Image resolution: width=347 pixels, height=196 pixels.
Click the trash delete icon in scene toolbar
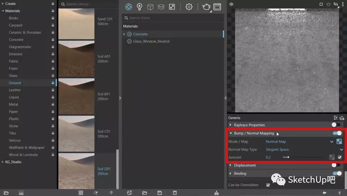pyautogui.click(x=175, y=193)
